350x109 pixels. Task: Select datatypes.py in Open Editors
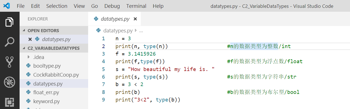coord(54,39)
